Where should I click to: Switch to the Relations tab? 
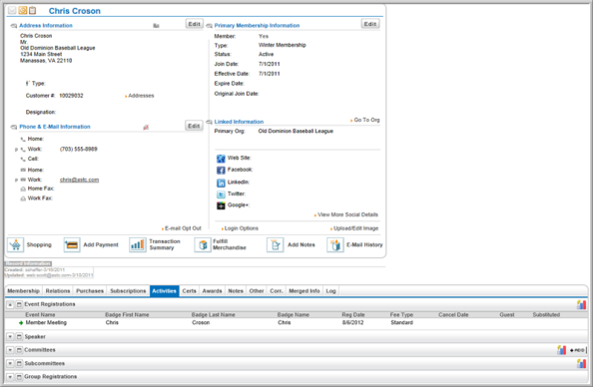point(58,291)
